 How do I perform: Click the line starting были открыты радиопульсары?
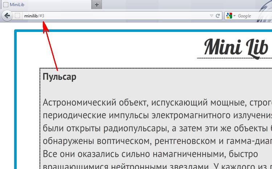tap(157, 128)
